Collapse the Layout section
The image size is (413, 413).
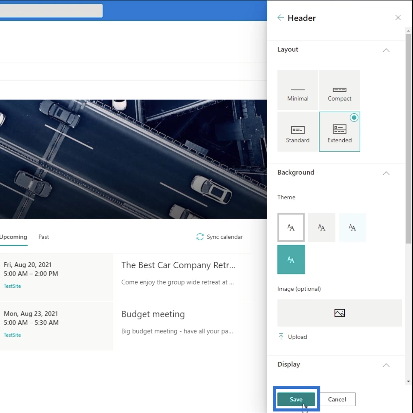(x=386, y=50)
